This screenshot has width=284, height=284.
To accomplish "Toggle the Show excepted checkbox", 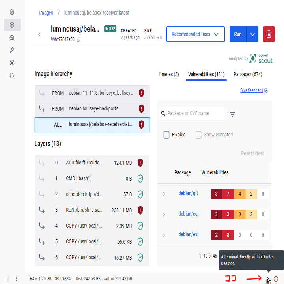I will click(x=198, y=135).
